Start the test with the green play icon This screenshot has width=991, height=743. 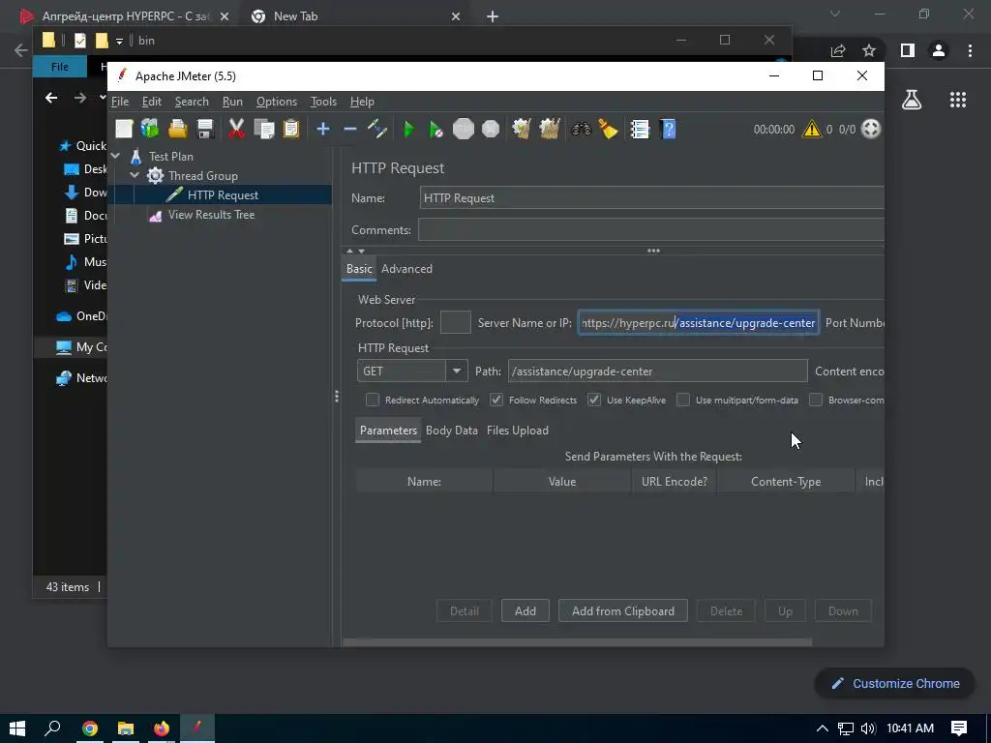(409, 129)
